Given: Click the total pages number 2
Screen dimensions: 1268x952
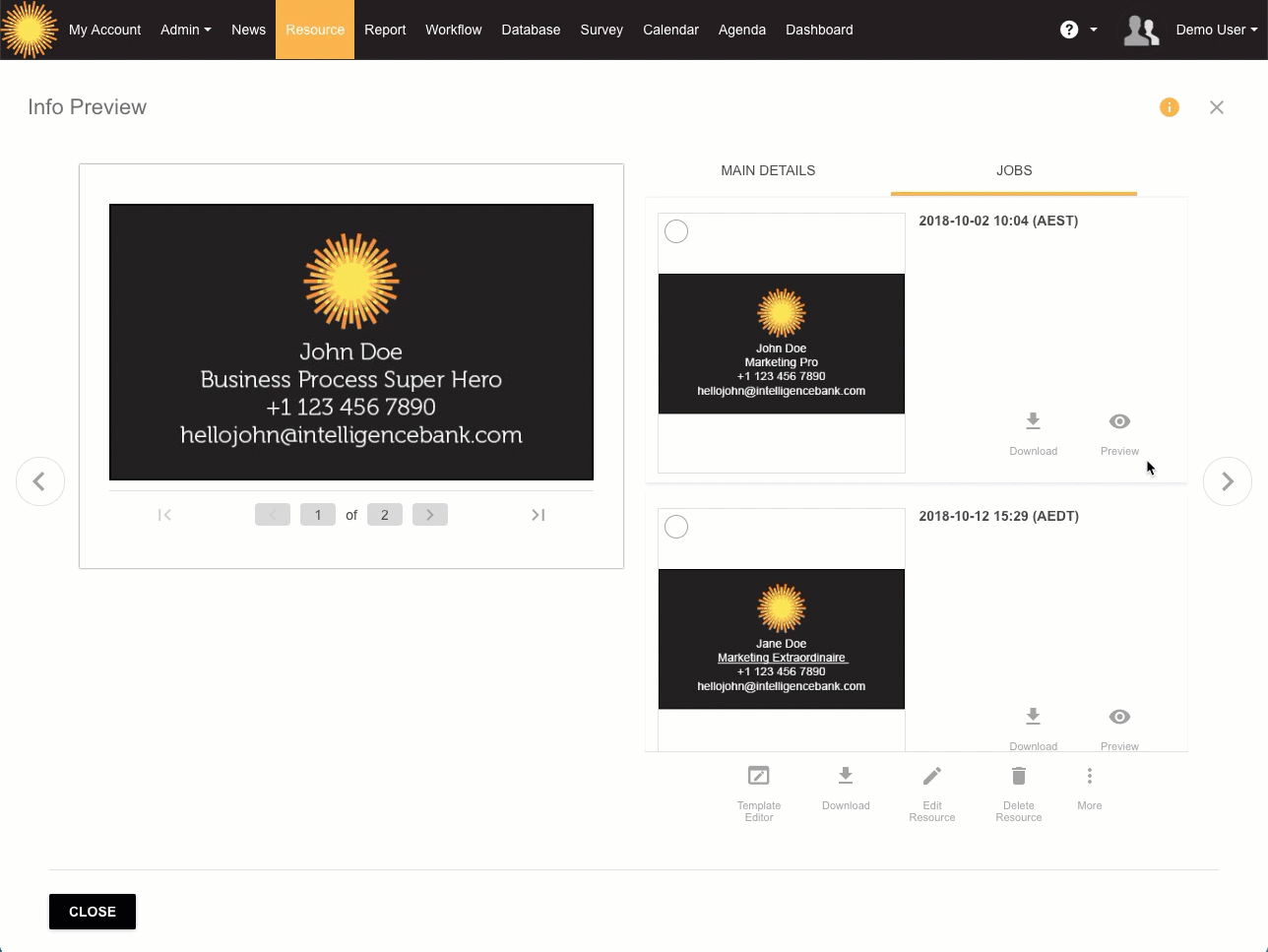Looking at the screenshot, I should click(x=385, y=515).
